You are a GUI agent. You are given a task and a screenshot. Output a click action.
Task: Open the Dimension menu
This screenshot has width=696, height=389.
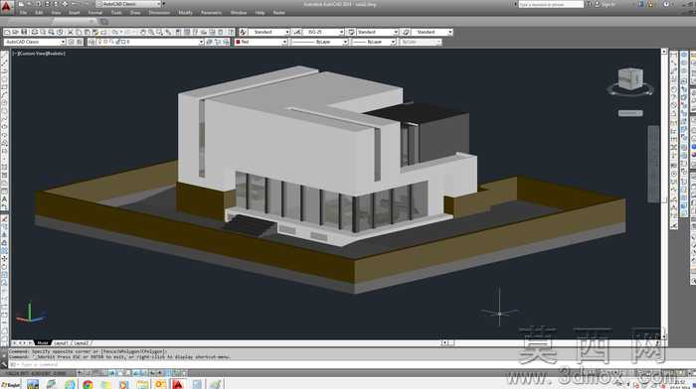tap(159, 13)
